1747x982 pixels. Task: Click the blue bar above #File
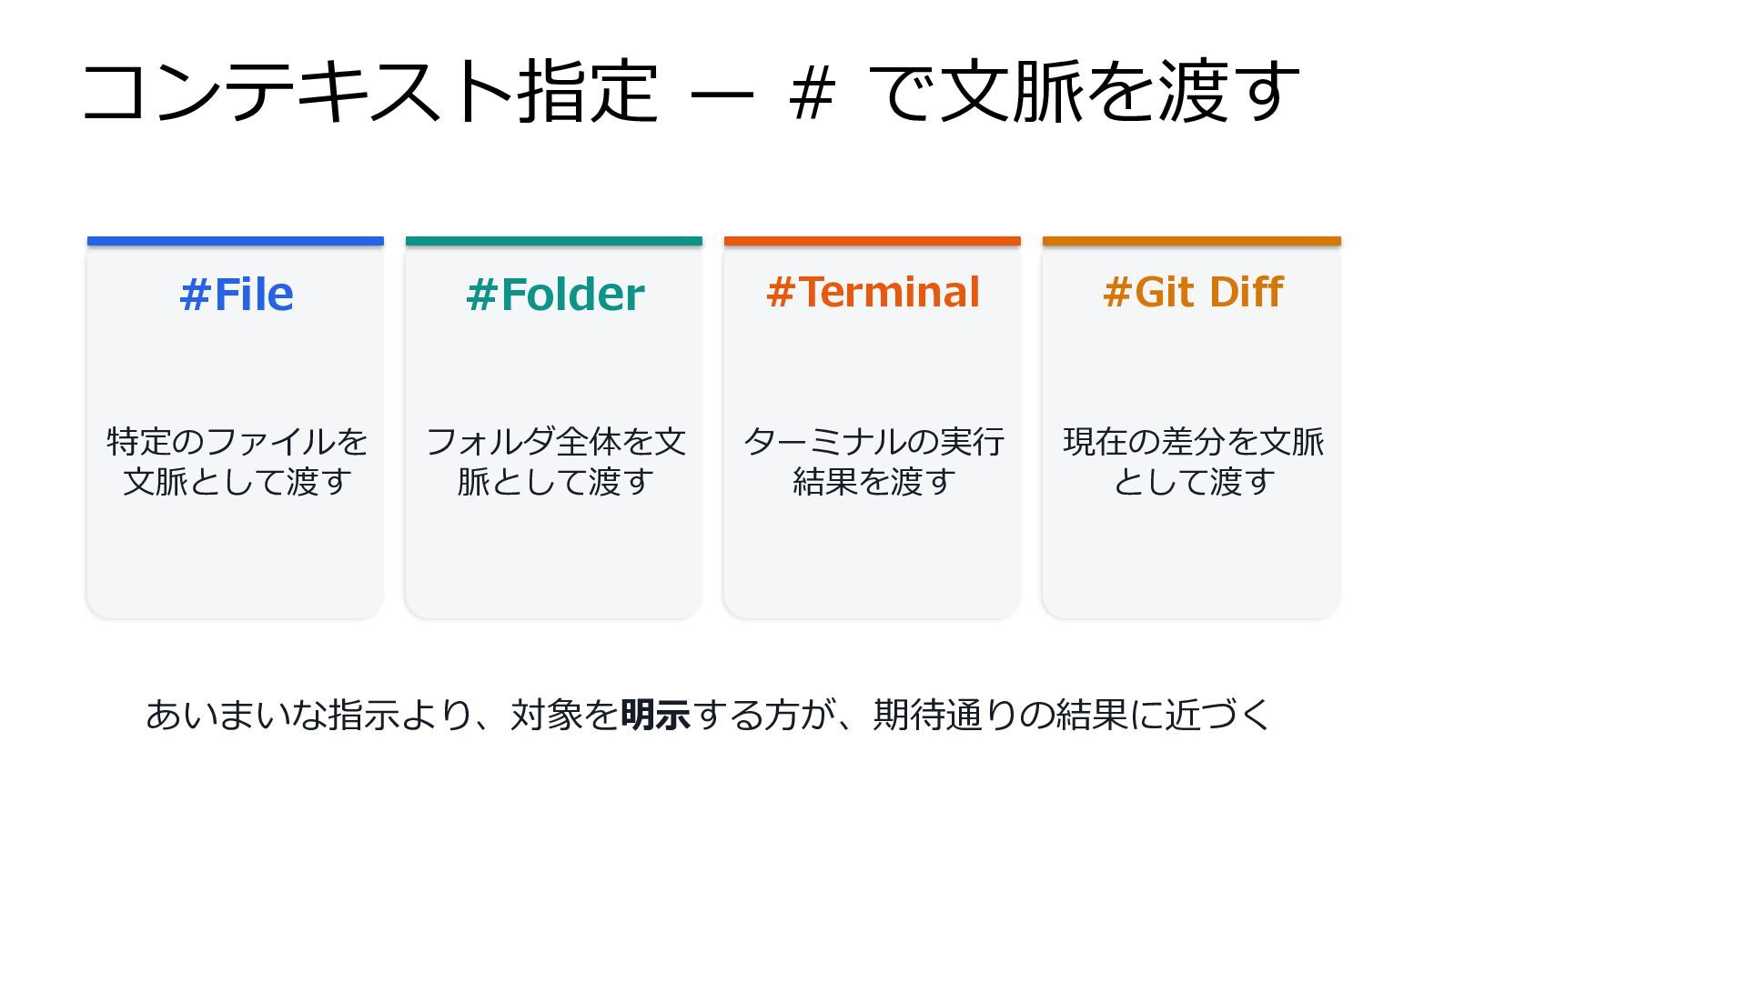click(236, 241)
